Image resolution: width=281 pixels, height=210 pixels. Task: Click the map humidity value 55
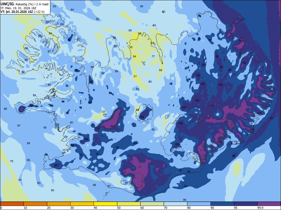pos(131,47)
